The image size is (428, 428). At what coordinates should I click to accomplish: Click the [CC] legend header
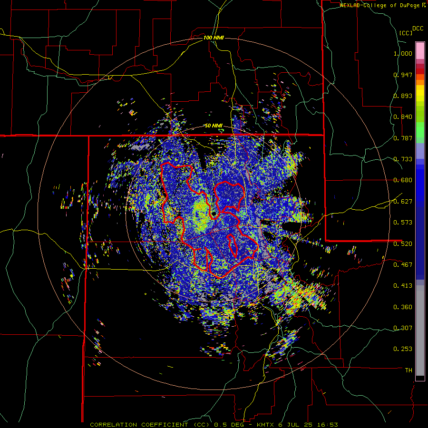[x=406, y=33]
